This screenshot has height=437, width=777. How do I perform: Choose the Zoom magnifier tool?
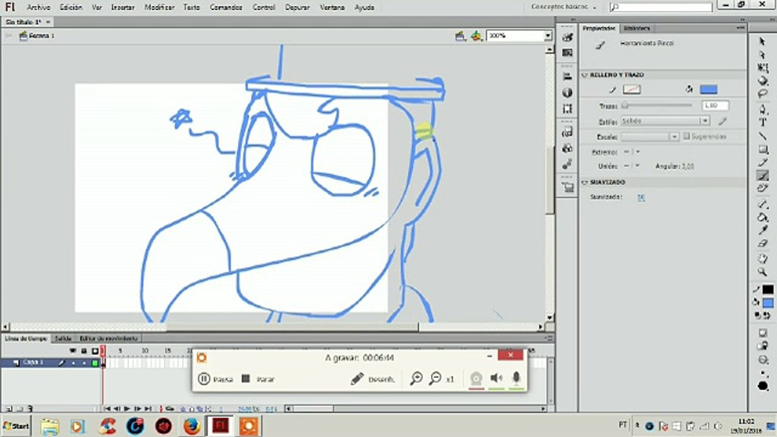coord(763,272)
